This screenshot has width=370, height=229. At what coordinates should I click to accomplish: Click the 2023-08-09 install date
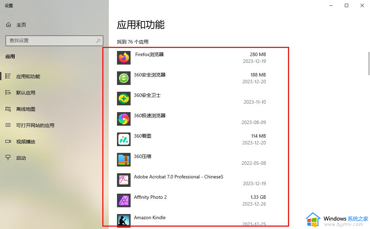click(x=254, y=122)
